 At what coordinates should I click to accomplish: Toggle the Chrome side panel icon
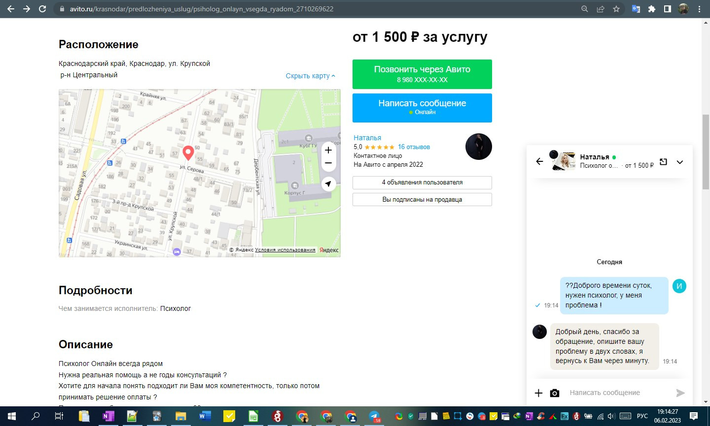click(668, 9)
